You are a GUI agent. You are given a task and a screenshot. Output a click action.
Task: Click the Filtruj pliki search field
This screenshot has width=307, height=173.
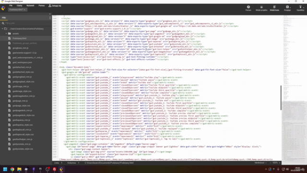point(26,23)
